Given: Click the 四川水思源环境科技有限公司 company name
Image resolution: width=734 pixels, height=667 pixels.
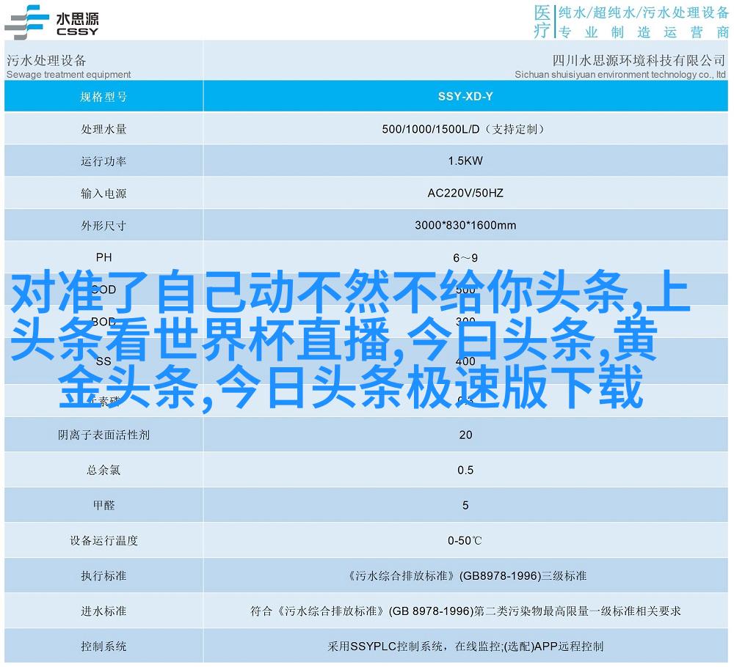Looking at the screenshot, I should tap(639, 60).
